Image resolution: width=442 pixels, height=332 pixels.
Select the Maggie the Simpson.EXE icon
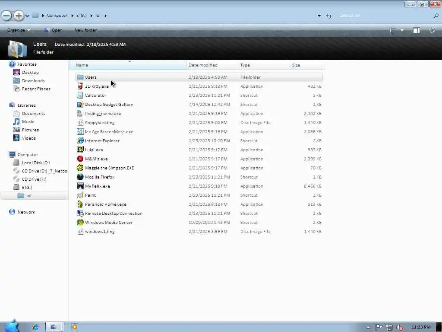pyautogui.click(x=80, y=168)
